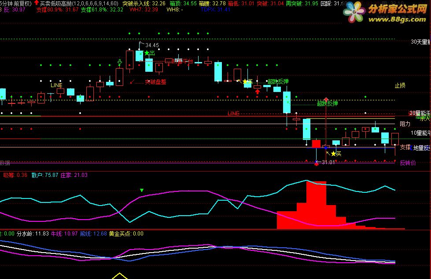Select the 支撑80.9%: 31.67 value
This screenshot has height=279, width=431.
tap(57, 10)
